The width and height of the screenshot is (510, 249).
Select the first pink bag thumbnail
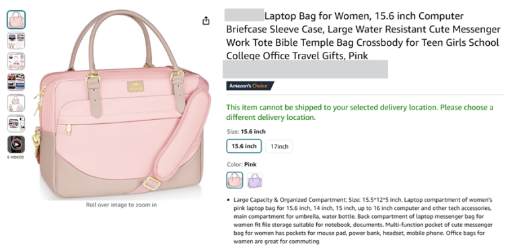[16, 20]
